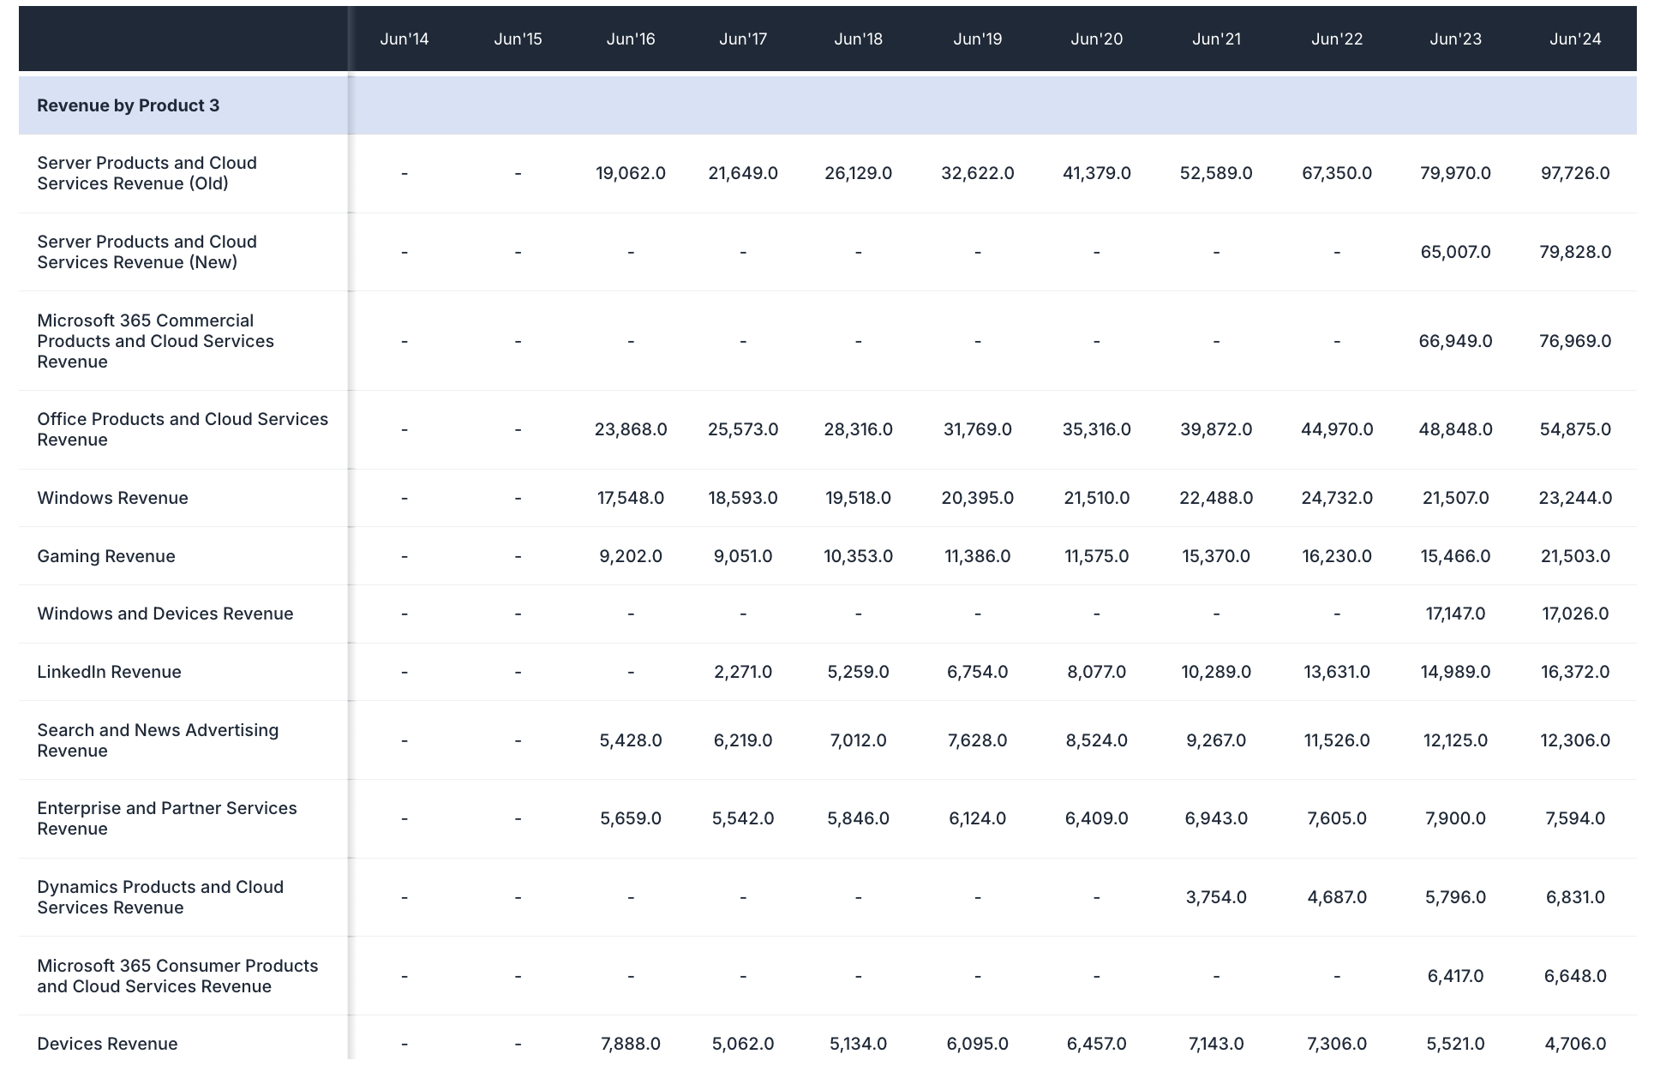Click the Jun'14 column header
Image resolution: width=1654 pixels, height=1078 pixels.
click(404, 39)
